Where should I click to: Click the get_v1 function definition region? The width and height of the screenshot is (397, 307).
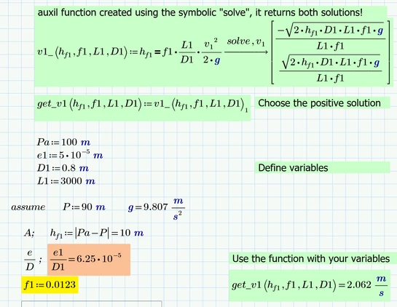(x=143, y=108)
